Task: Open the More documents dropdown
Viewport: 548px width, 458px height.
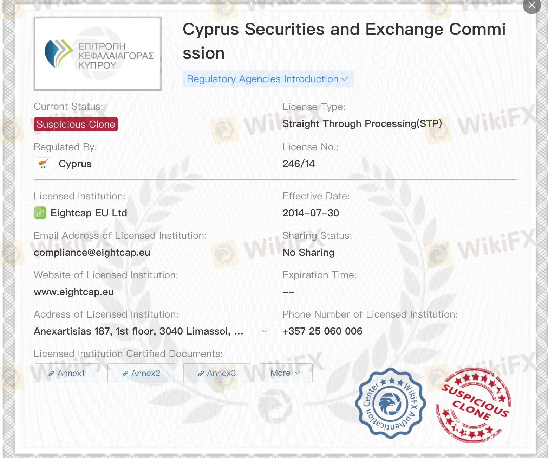Action: pos(285,373)
